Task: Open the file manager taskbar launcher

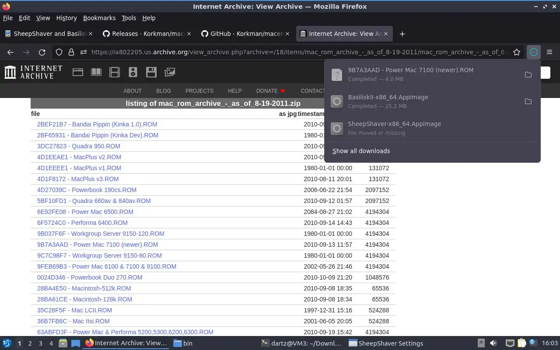Action: (63, 343)
